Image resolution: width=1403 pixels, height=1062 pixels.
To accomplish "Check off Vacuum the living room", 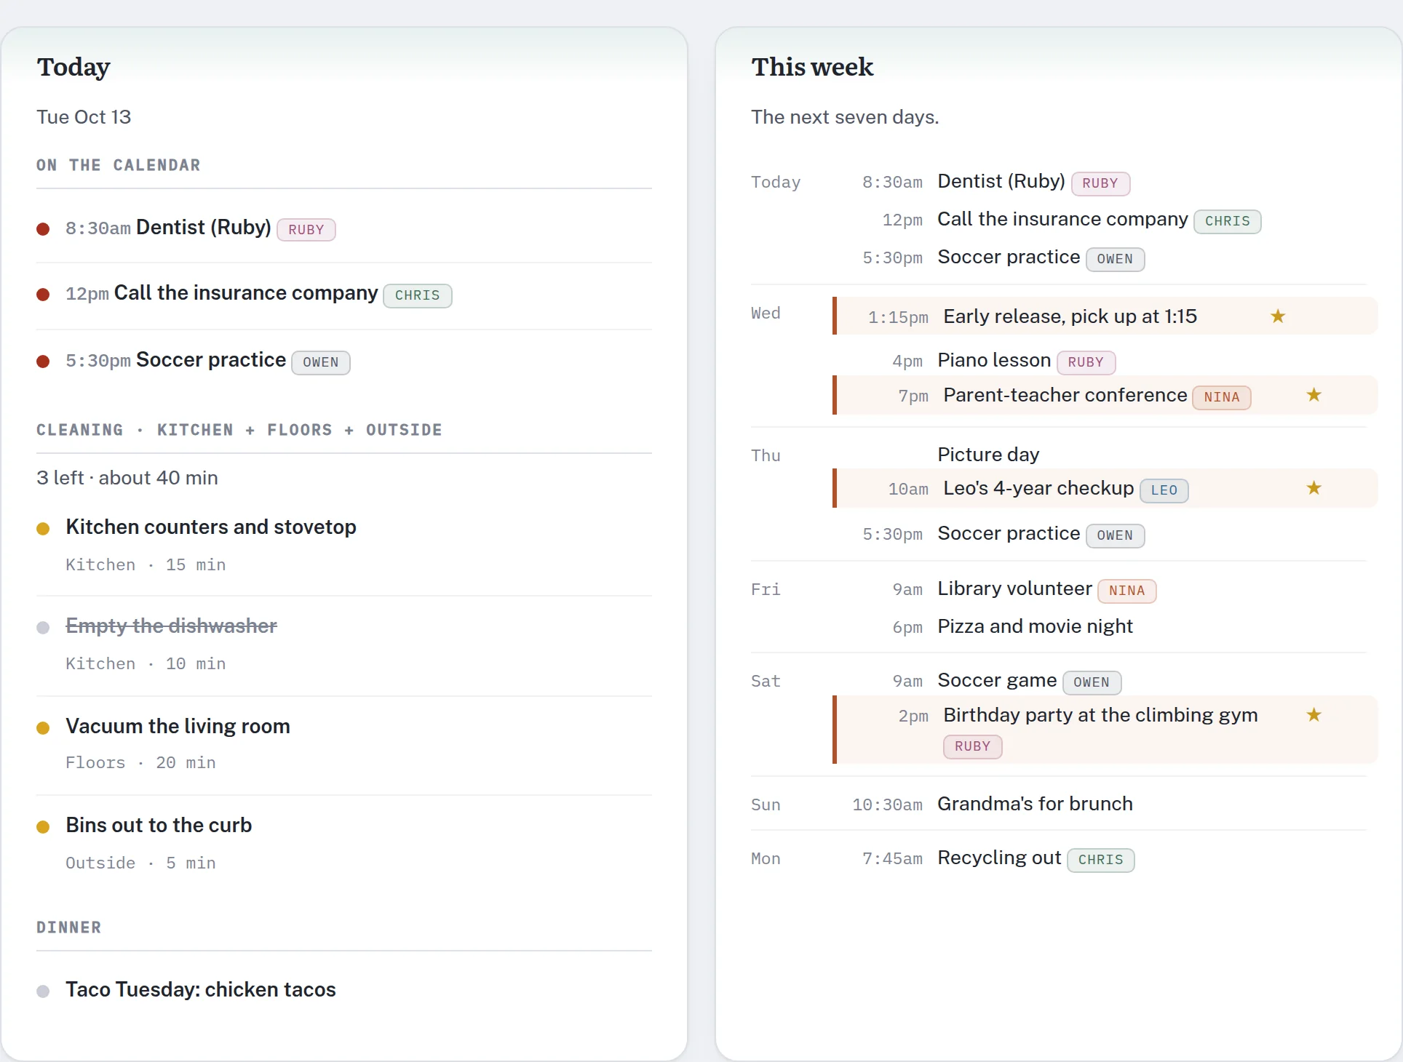I will pos(43,728).
